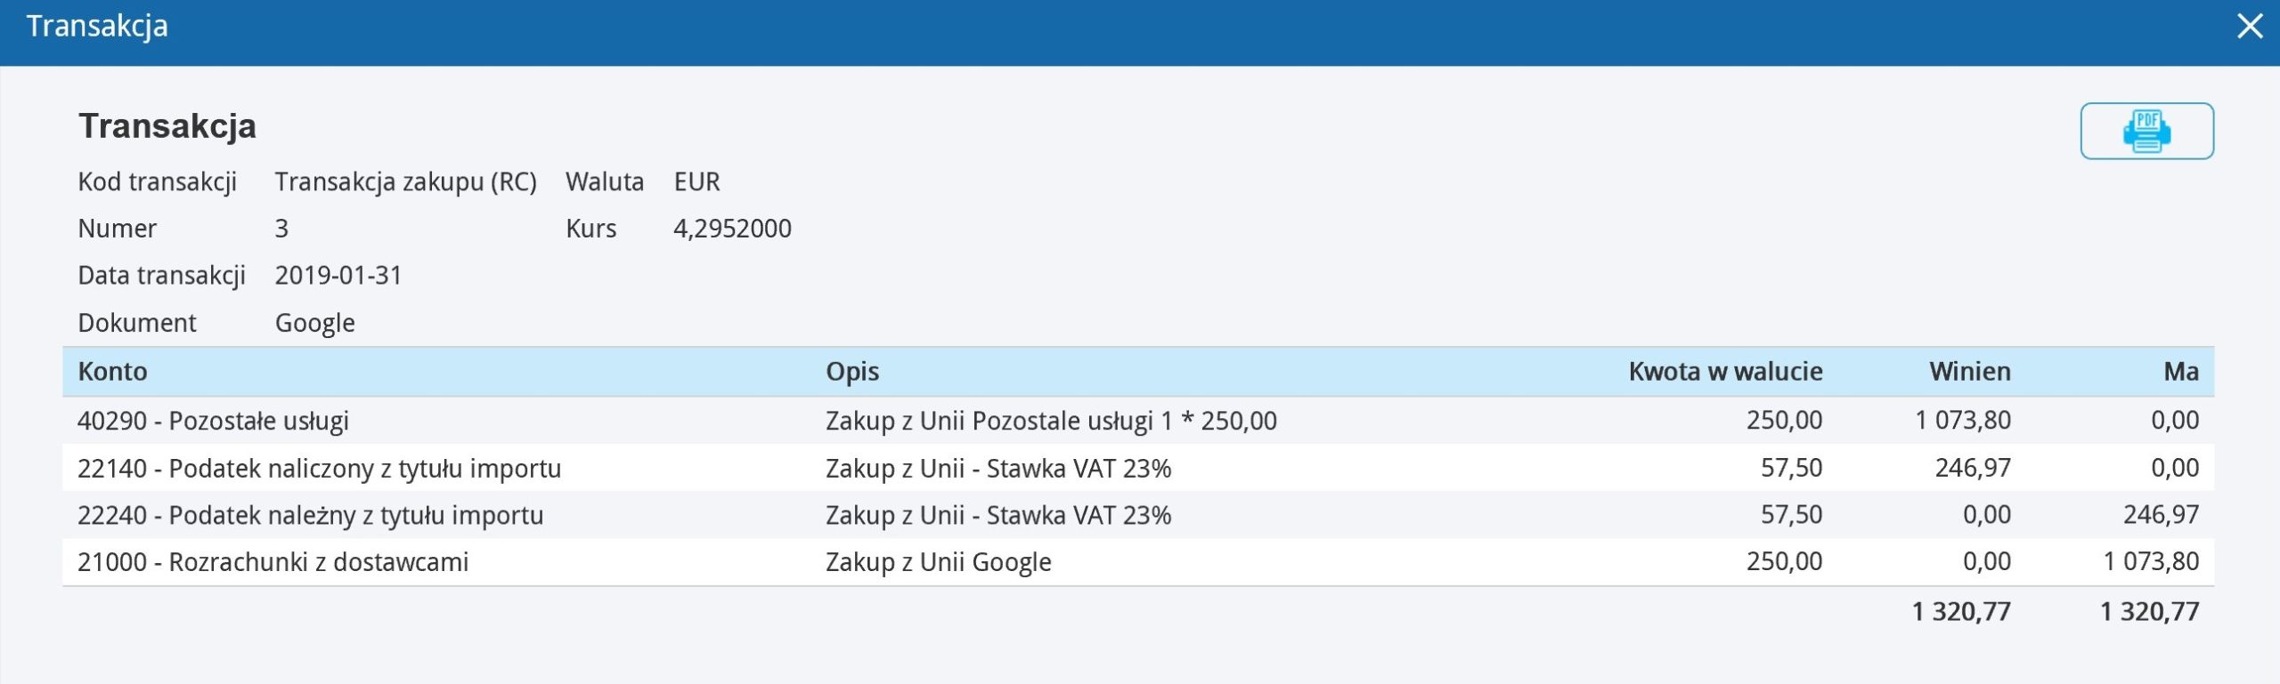
Task: Click the Winien total 1 320,77
Action: click(x=1961, y=611)
